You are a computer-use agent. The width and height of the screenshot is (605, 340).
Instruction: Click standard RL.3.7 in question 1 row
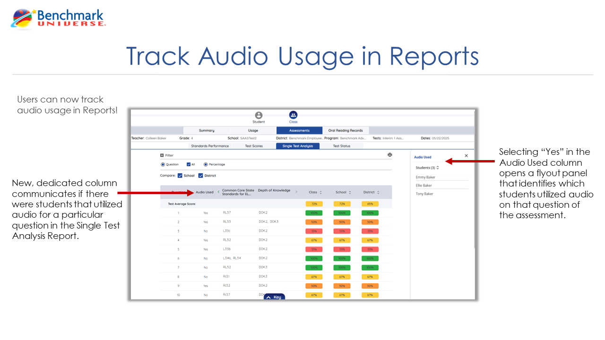227,213
